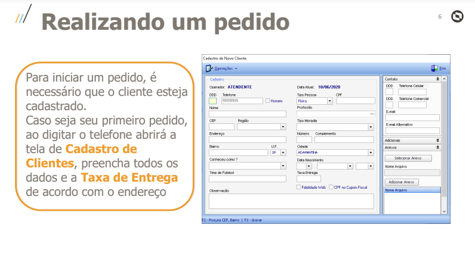The height and width of the screenshot is (265, 475).
Task: Click the CPF input field
Action: click(356, 101)
